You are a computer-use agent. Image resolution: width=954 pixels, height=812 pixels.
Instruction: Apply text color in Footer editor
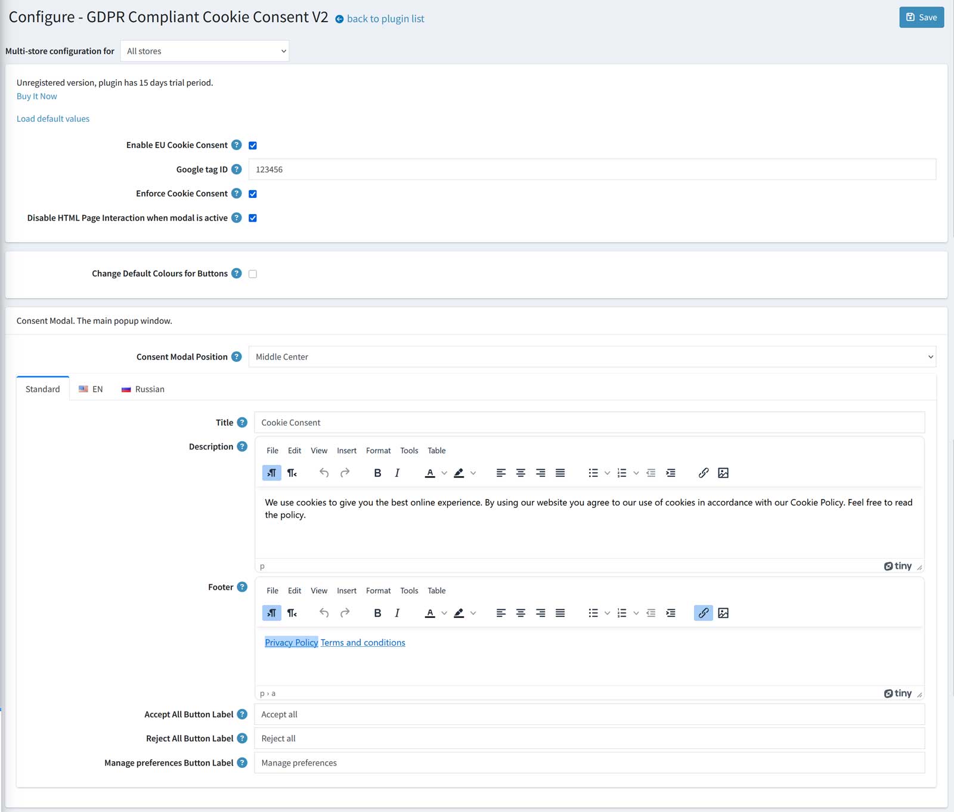[430, 613]
